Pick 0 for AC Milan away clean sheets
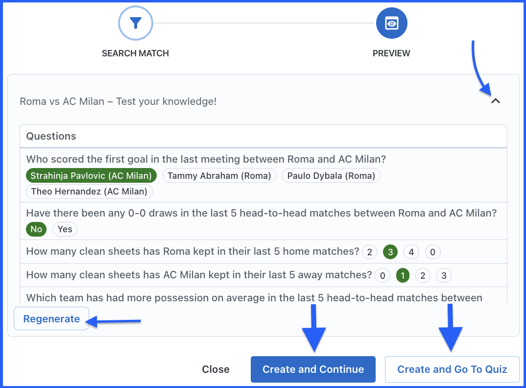 tap(382, 276)
